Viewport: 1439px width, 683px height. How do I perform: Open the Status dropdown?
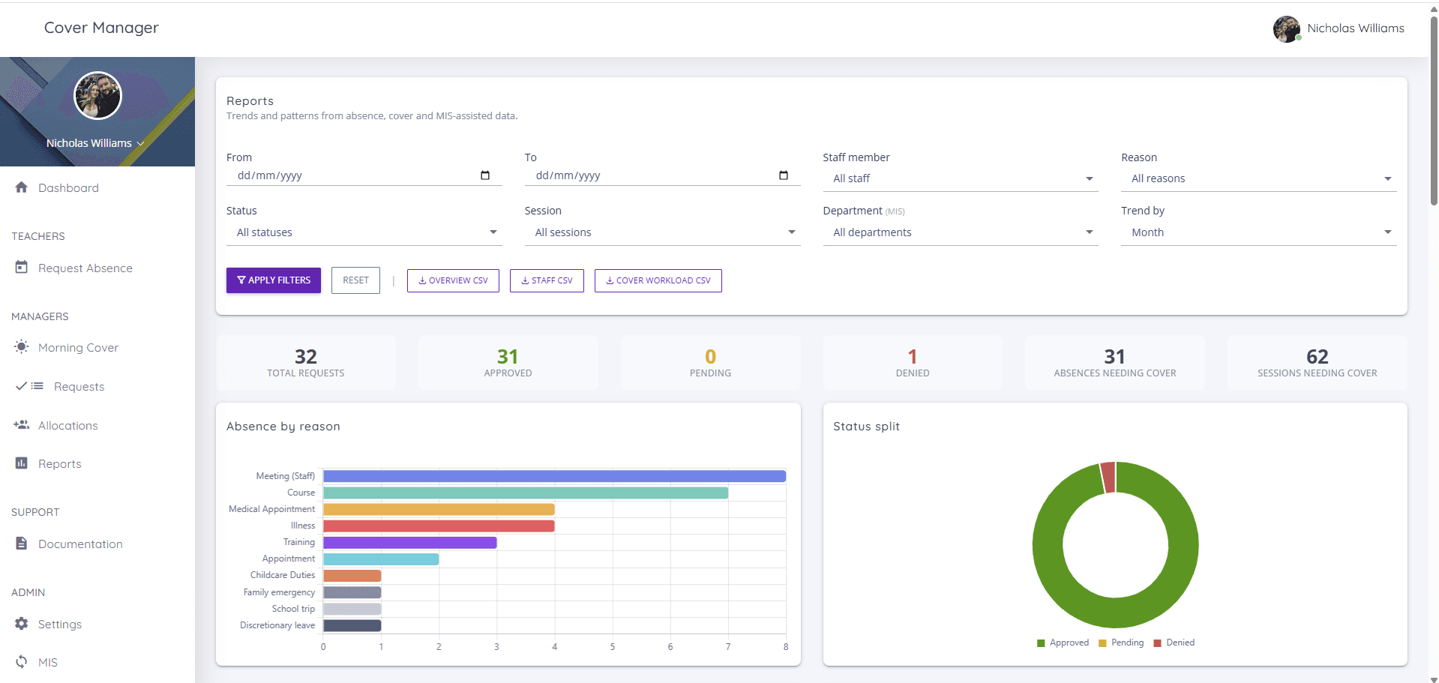(x=364, y=232)
